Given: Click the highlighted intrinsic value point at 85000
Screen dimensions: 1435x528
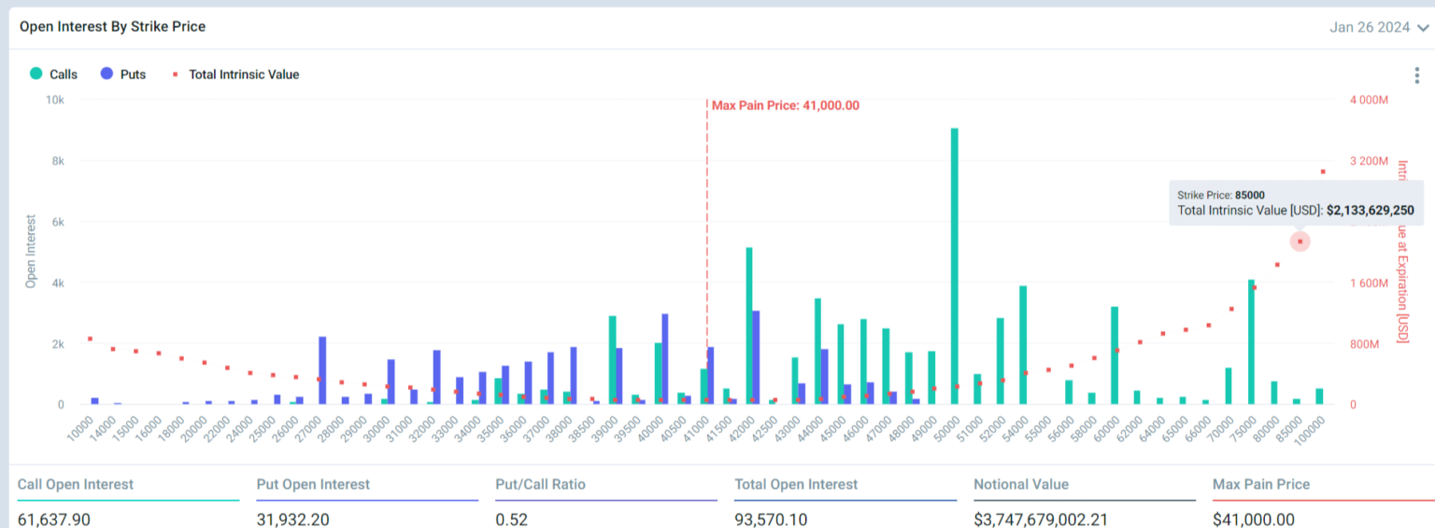Looking at the screenshot, I should coord(1300,242).
